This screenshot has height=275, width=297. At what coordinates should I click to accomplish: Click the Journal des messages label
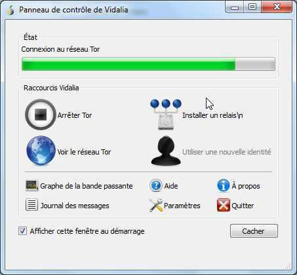click(x=75, y=206)
